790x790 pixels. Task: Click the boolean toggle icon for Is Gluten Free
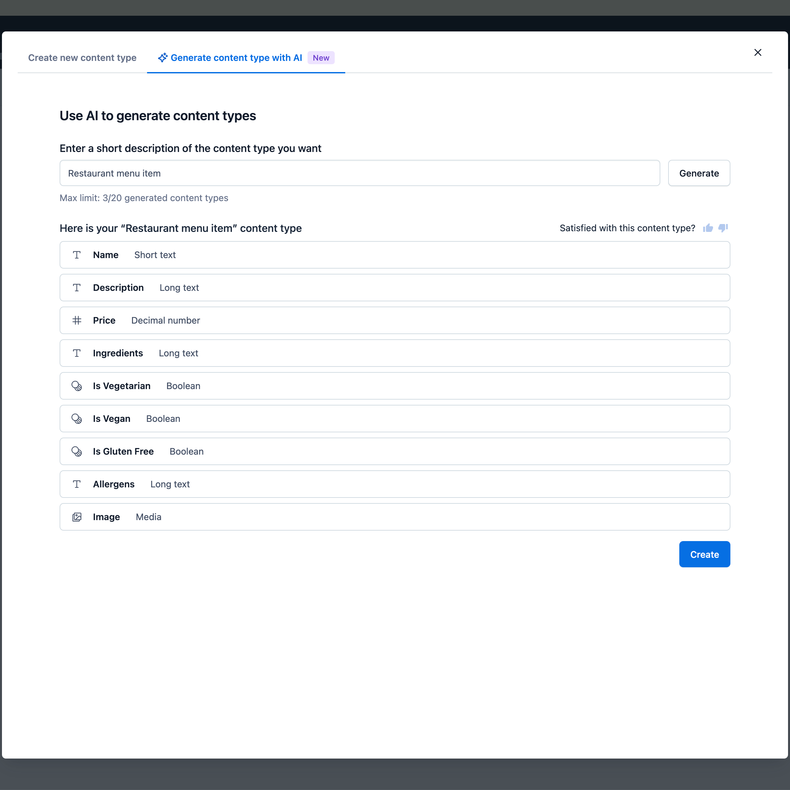77,451
